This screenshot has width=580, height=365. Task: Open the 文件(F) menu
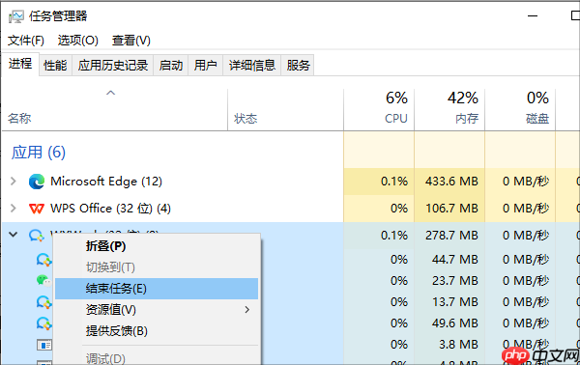pos(26,41)
